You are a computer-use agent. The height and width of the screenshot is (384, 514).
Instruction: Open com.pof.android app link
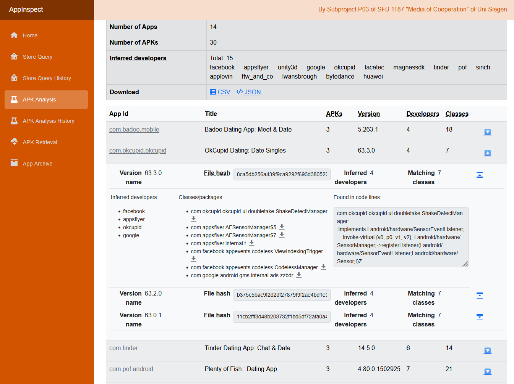(x=131, y=369)
